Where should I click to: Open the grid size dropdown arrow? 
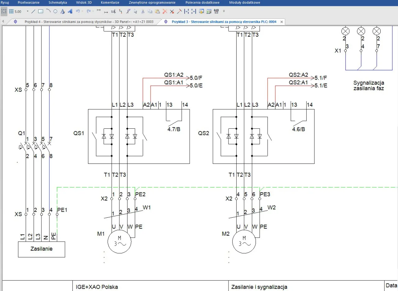point(27,12)
